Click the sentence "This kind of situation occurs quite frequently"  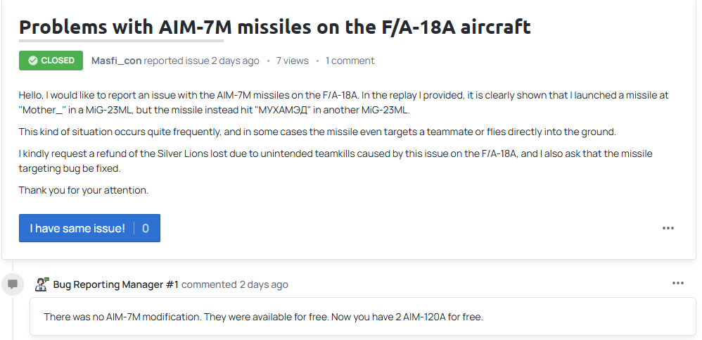[x=317, y=132]
